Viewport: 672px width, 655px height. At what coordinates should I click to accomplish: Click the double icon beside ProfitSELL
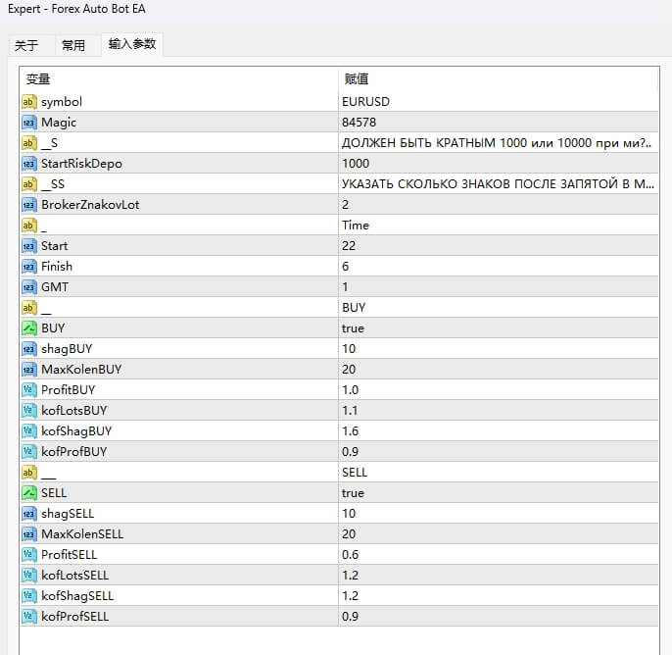[28, 555]
